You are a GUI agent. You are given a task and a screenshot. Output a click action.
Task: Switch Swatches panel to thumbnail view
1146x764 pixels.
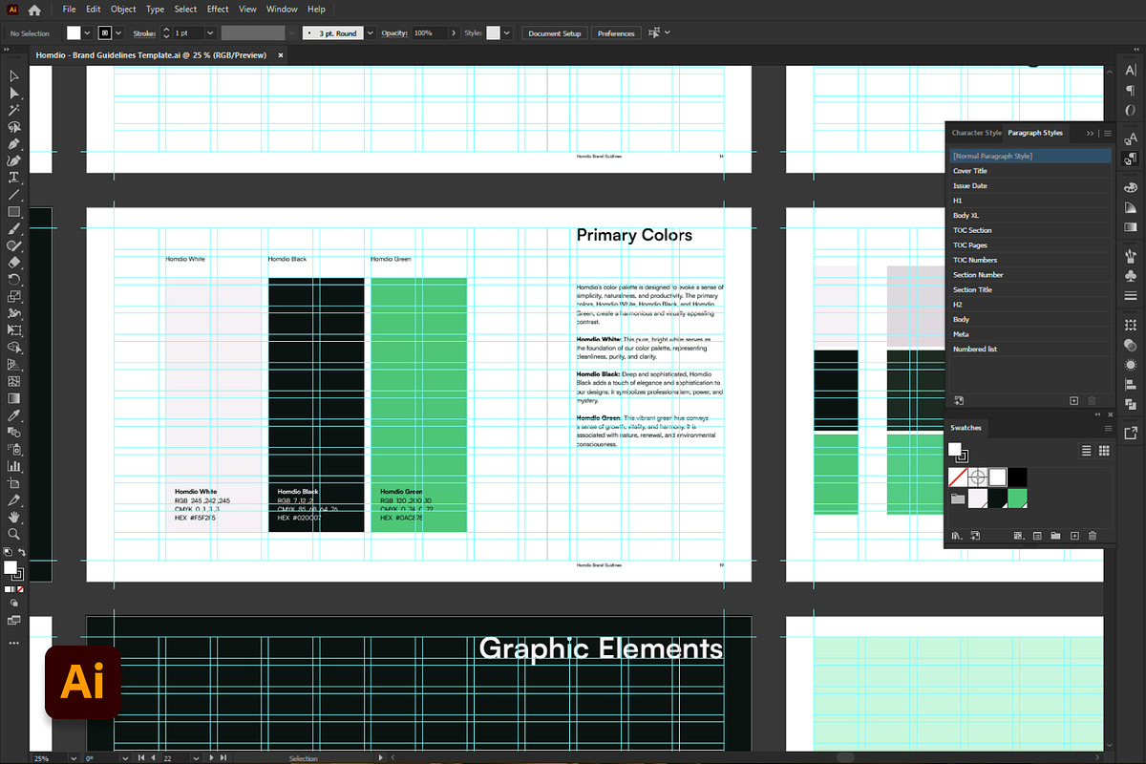(1104, 450)
